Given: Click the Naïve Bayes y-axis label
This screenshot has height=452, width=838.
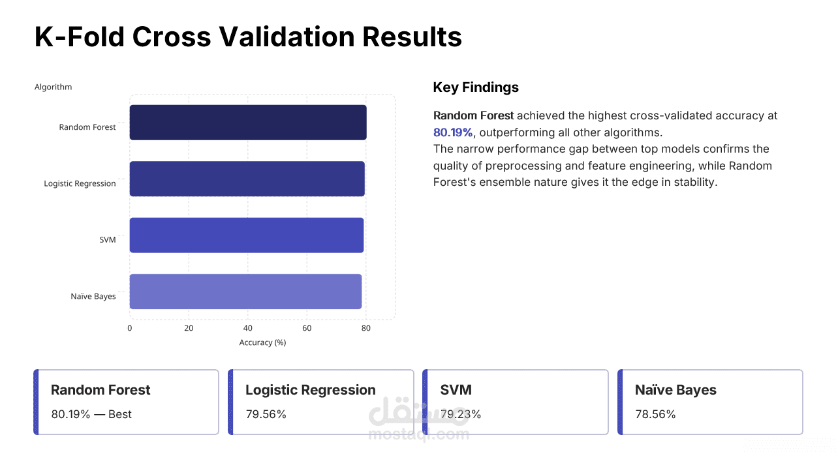Looking at the screenshot, I should 93,296.
